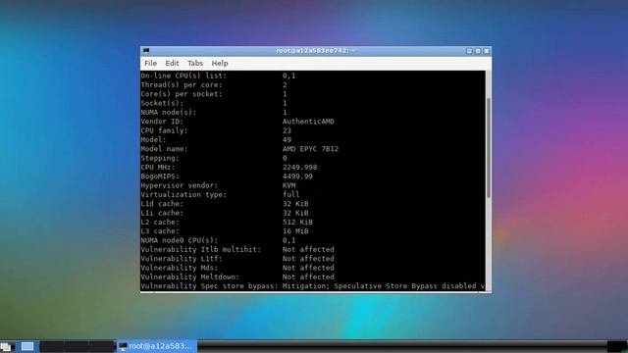Viewport: 628px width, 353px height.
Task: Click the '2249.998' CPU MHz value
Action: pyautogui.click(x=299, y=168)
